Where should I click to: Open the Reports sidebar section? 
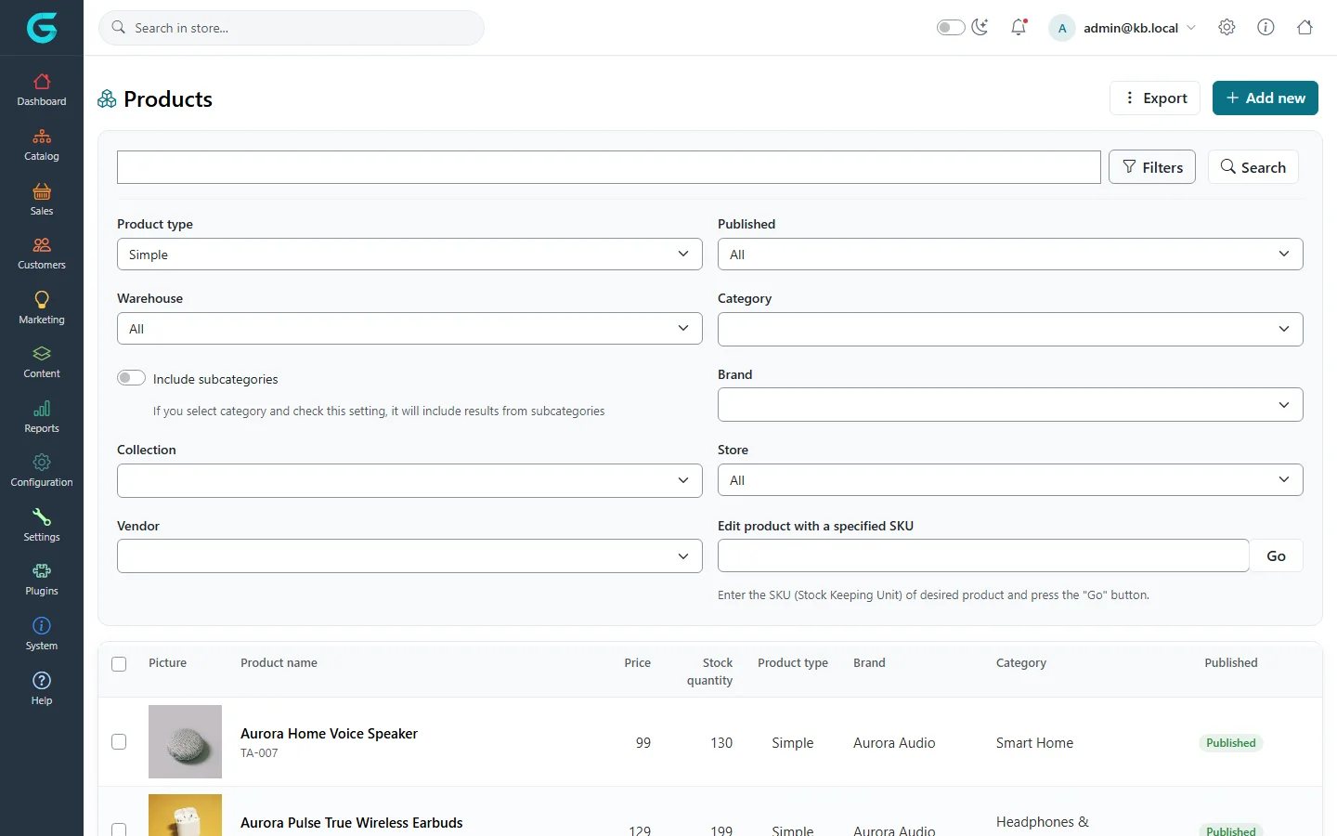[x=42, y=417]
